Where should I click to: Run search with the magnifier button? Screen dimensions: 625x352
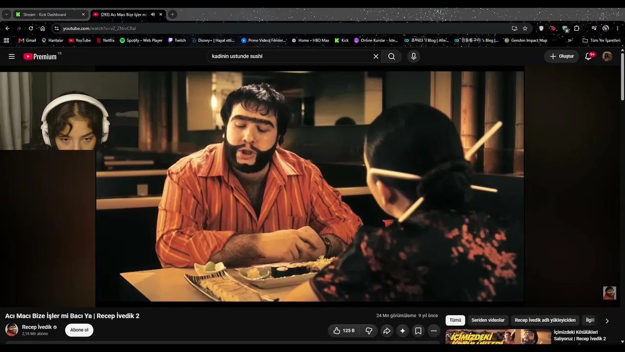pos(392,56)
